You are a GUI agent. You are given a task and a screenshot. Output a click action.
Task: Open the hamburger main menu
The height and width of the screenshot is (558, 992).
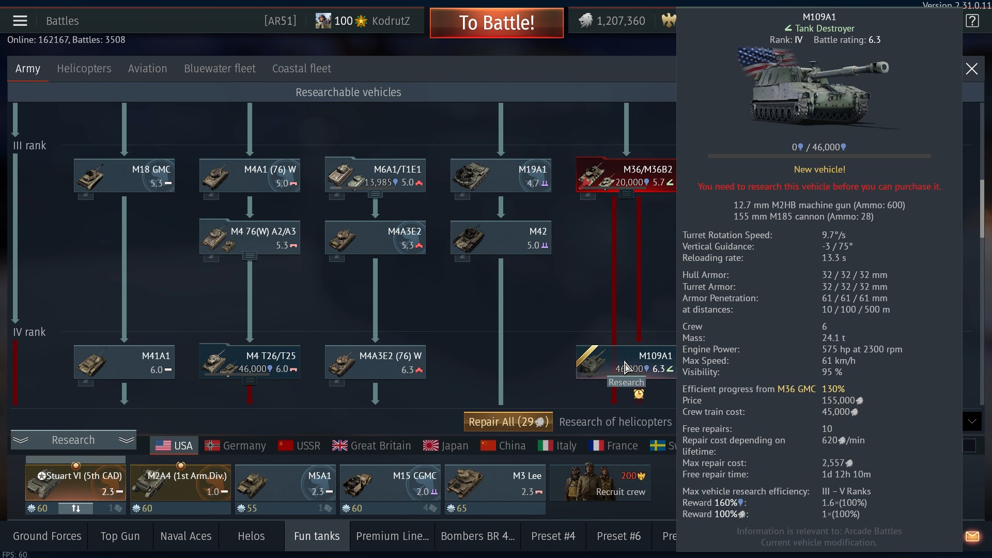point(20,21)
